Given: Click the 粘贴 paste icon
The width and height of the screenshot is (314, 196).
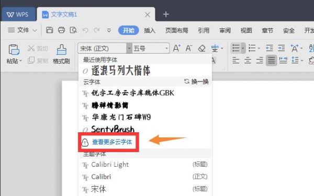Looking at the screenshot, I should pyautogui.click(x=14, y=50).
